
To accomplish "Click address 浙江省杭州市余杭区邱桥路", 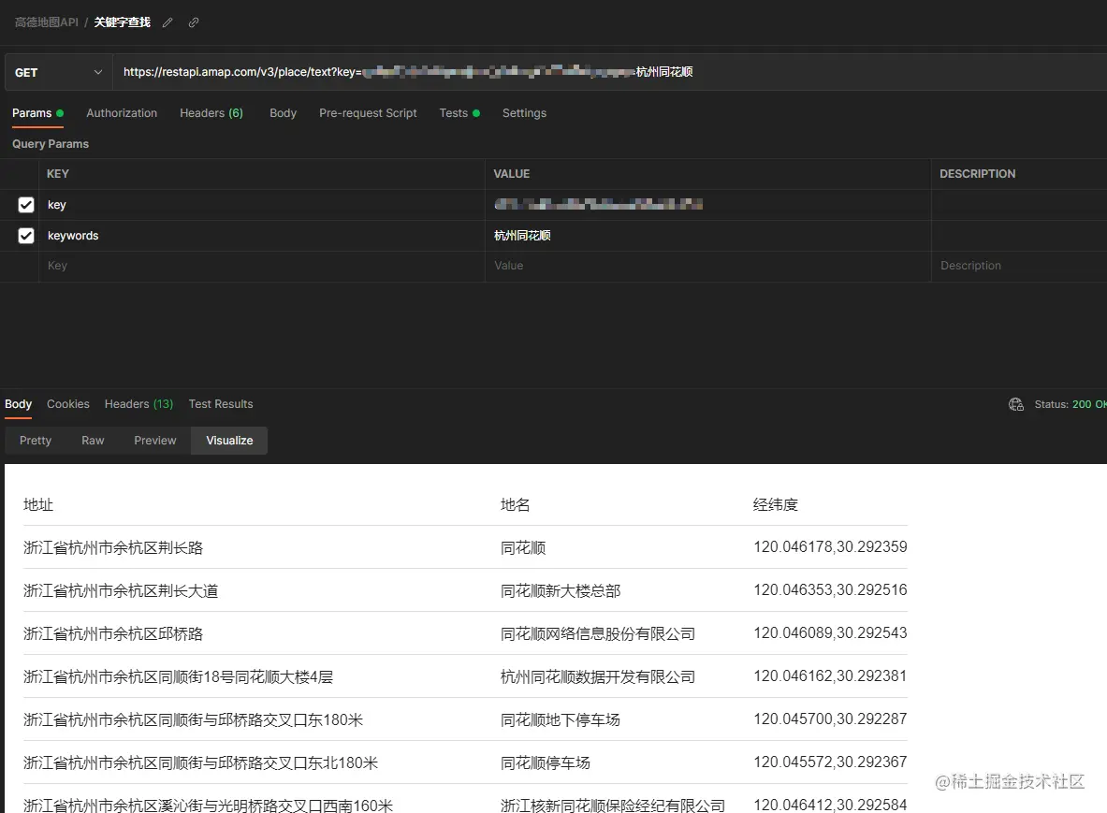I will pyautogui.click(x=113, y=633).
